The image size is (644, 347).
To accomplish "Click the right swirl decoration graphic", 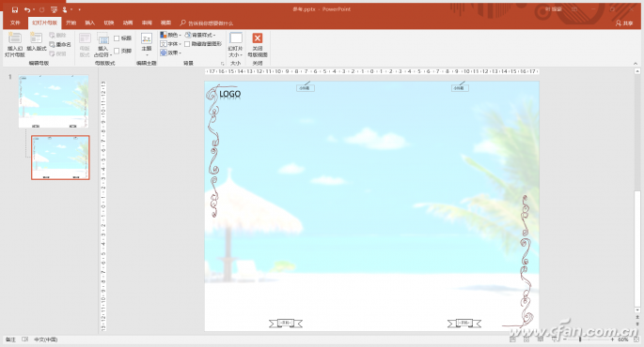I will (x=526, y=261).
